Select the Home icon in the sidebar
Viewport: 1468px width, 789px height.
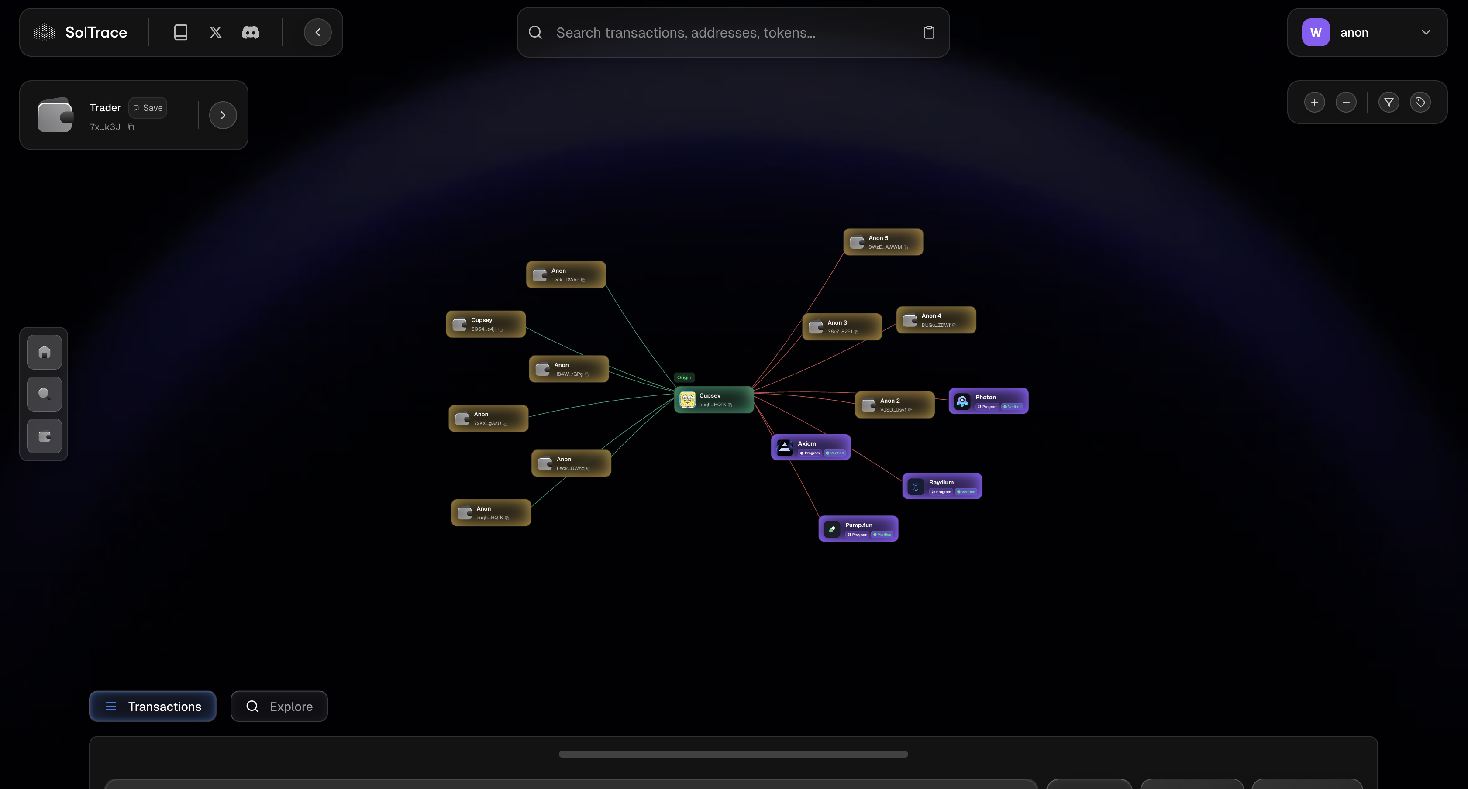click(x=44, y=351)
